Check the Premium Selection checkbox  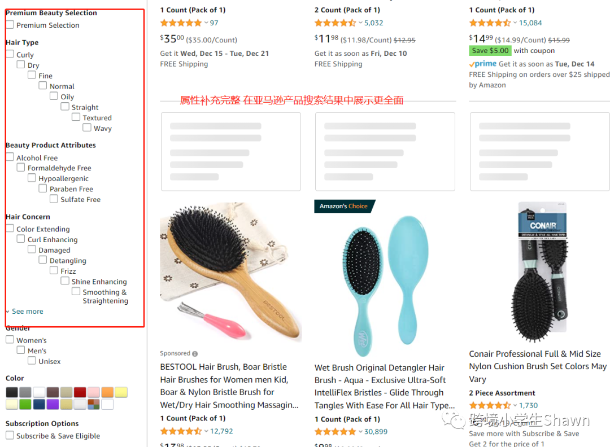click(x=10, y=25)
